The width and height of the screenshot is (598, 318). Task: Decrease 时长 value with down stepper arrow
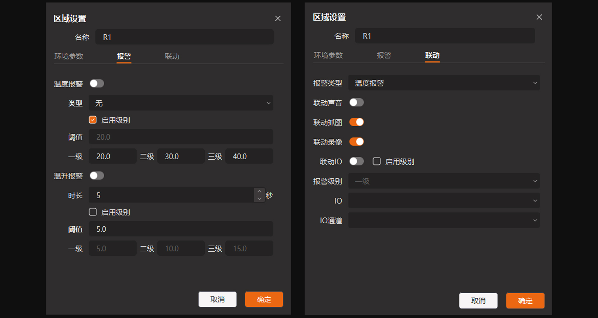[259, 199]
